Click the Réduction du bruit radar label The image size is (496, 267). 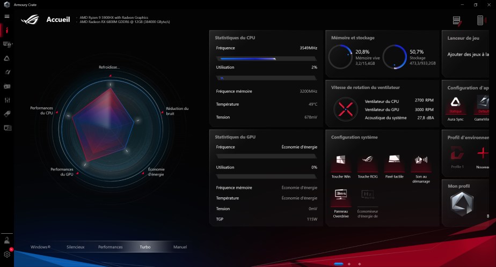(177, 111)
